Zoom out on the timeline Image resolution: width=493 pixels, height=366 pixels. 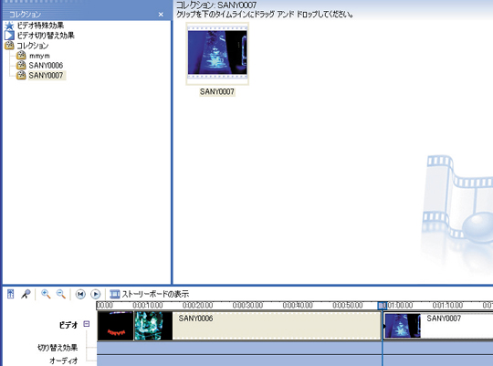click(60, 294)
